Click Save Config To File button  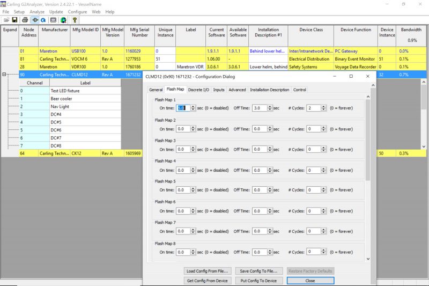258,271
